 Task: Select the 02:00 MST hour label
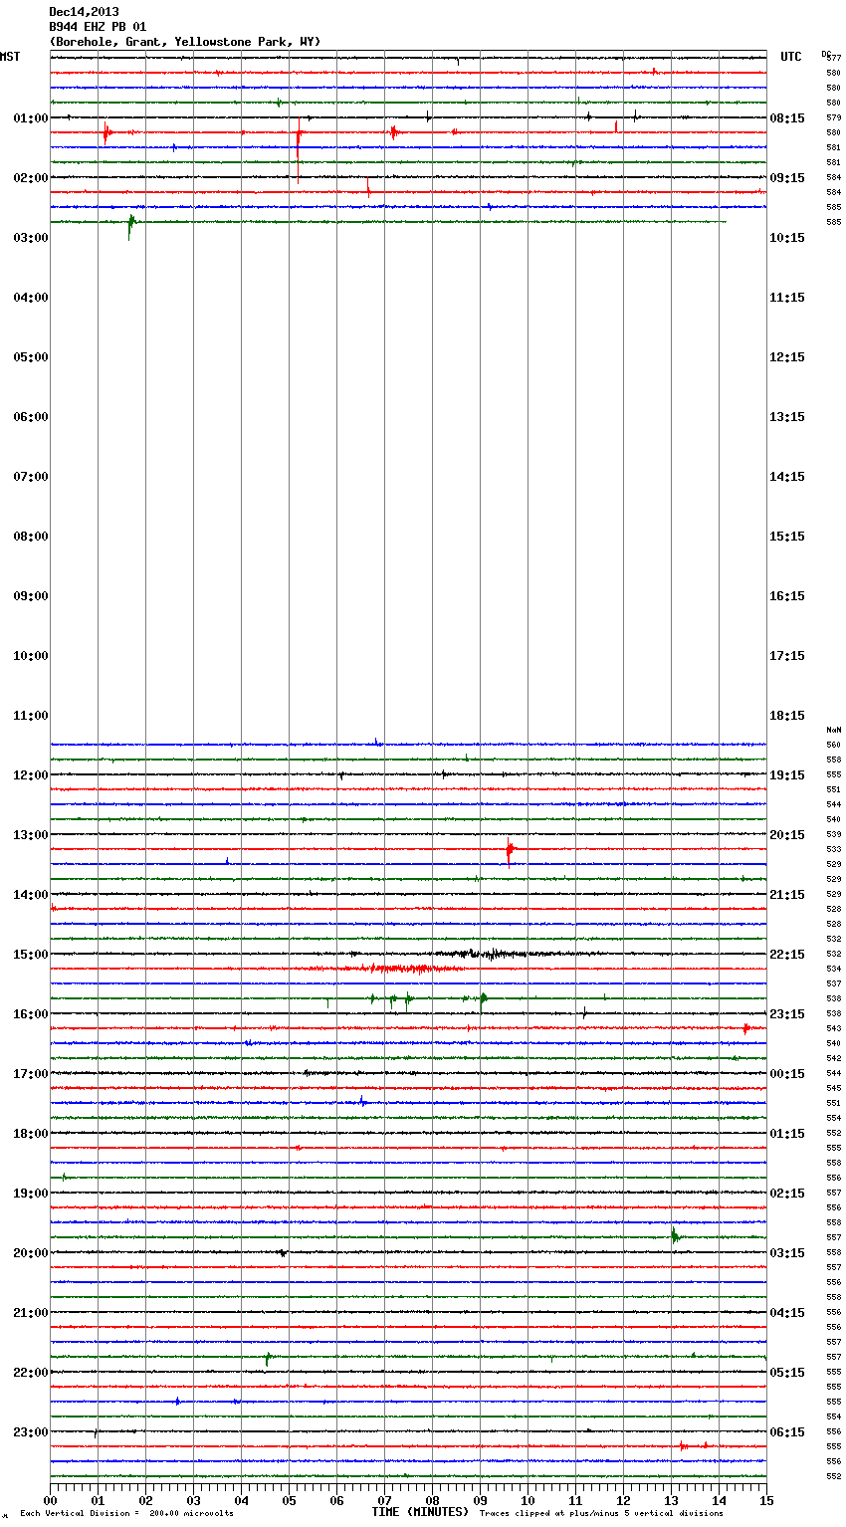31,178
